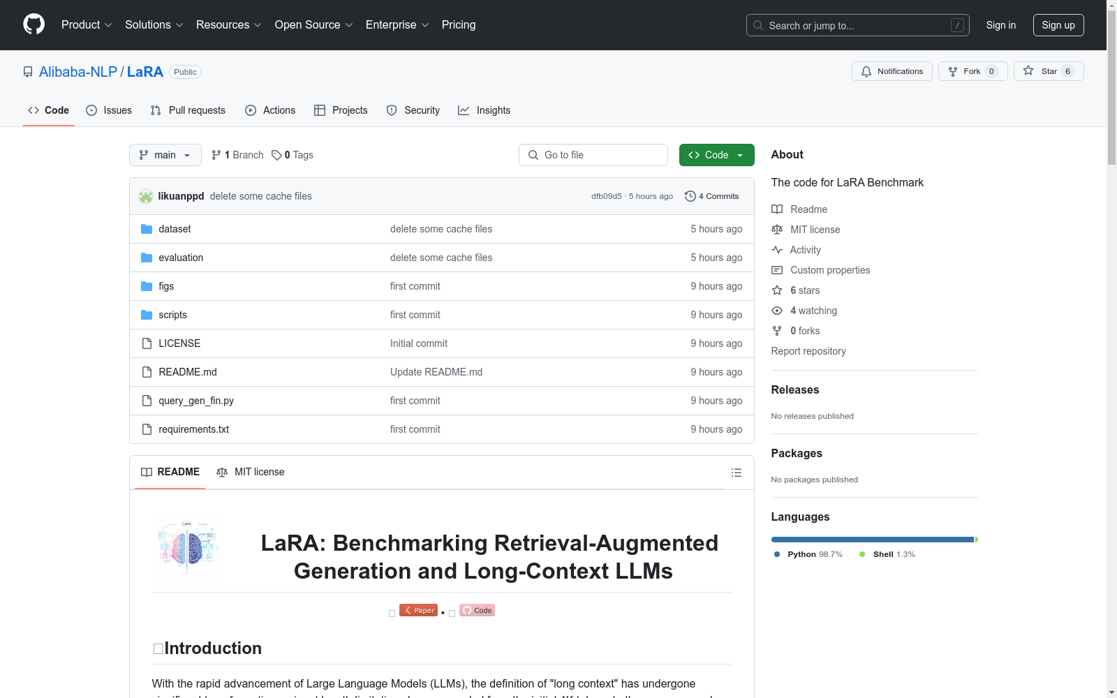Image resolution: width=1117 pixels, height=698 pixels.
Task: Click the fork icon beside 0 forks
Action: pos(777,331)
